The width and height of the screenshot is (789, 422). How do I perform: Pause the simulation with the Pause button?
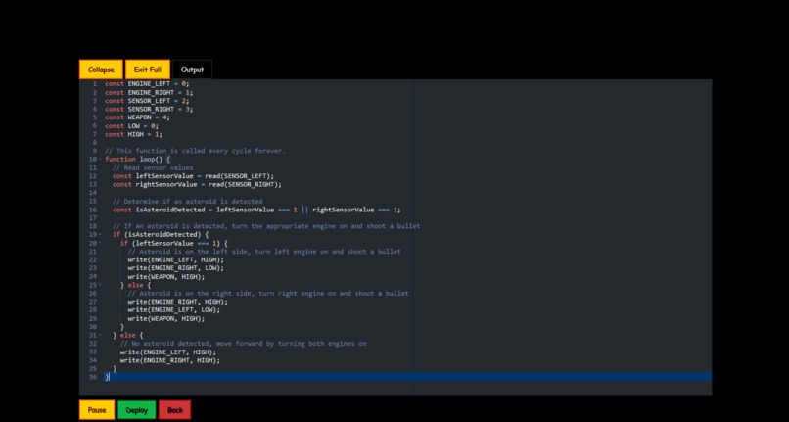pyautogui.click(x=97, y=410)
